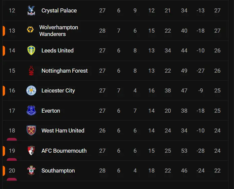Click the Leeds United club crest
234x189 pixels.
click(31, 50)
